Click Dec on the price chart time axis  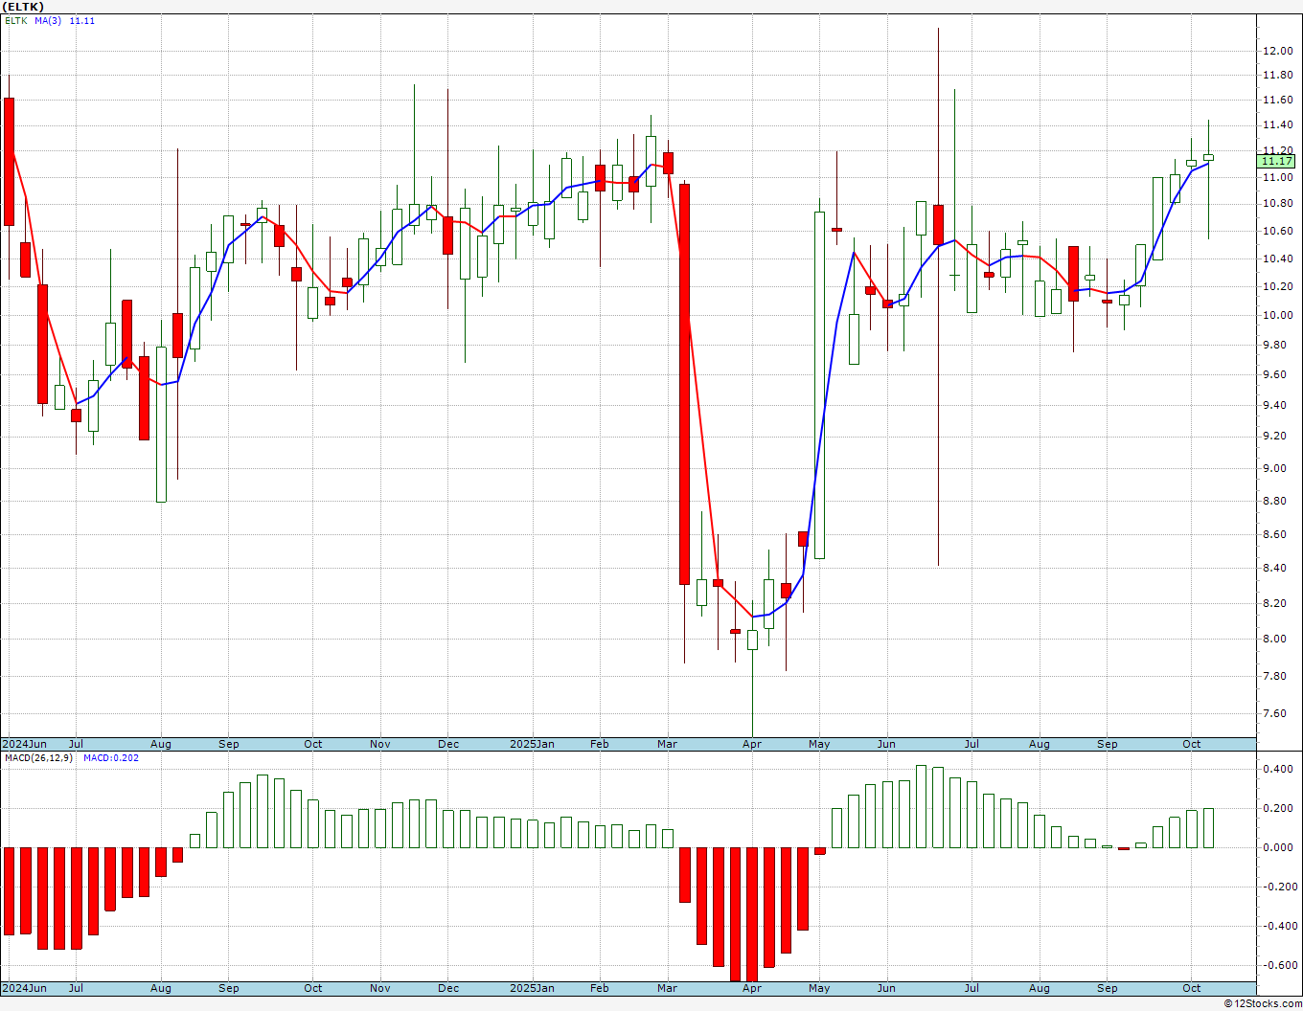[x=448, y=744]
